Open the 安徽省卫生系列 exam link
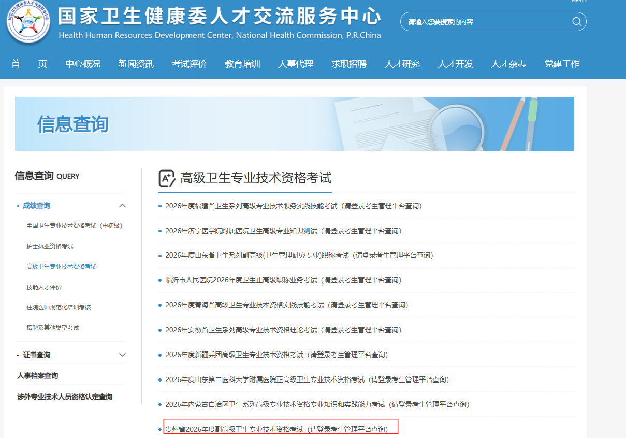Viewport: 626px width, 438px height. [283, 330]
